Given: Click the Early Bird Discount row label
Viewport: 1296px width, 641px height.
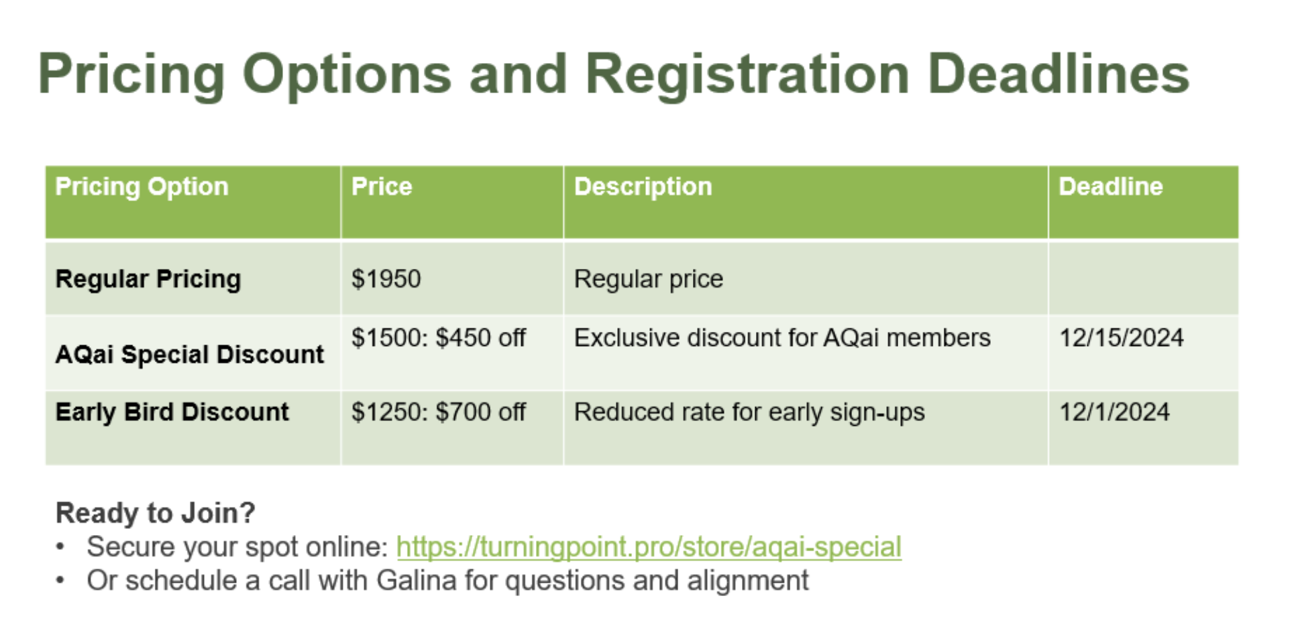Looking at the screenshot, I should (x=172, y=412).
